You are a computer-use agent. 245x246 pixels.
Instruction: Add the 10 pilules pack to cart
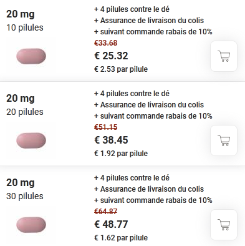pyautogui.click(x=224, y=56)
